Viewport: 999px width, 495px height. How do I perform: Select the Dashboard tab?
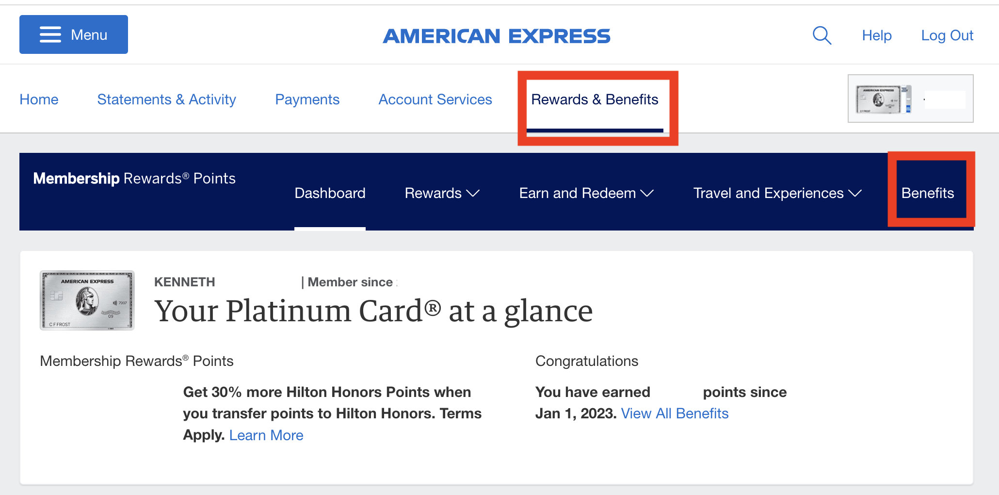coord(330,193)
